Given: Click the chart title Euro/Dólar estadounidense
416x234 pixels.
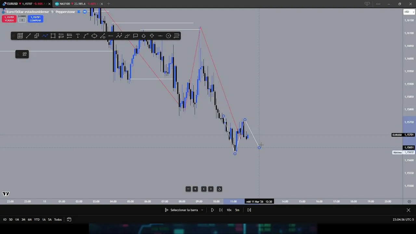Looking at the screenshot, I should coord(28,12).
